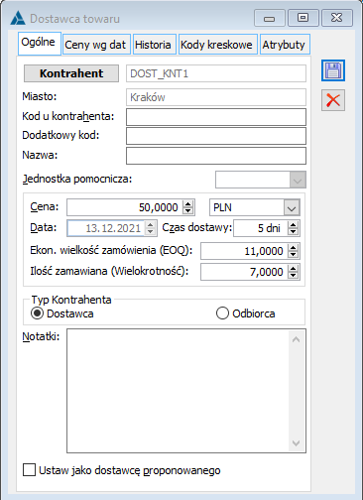
Task: Decrease the Data field with down arrow
Action: [151, 231]
